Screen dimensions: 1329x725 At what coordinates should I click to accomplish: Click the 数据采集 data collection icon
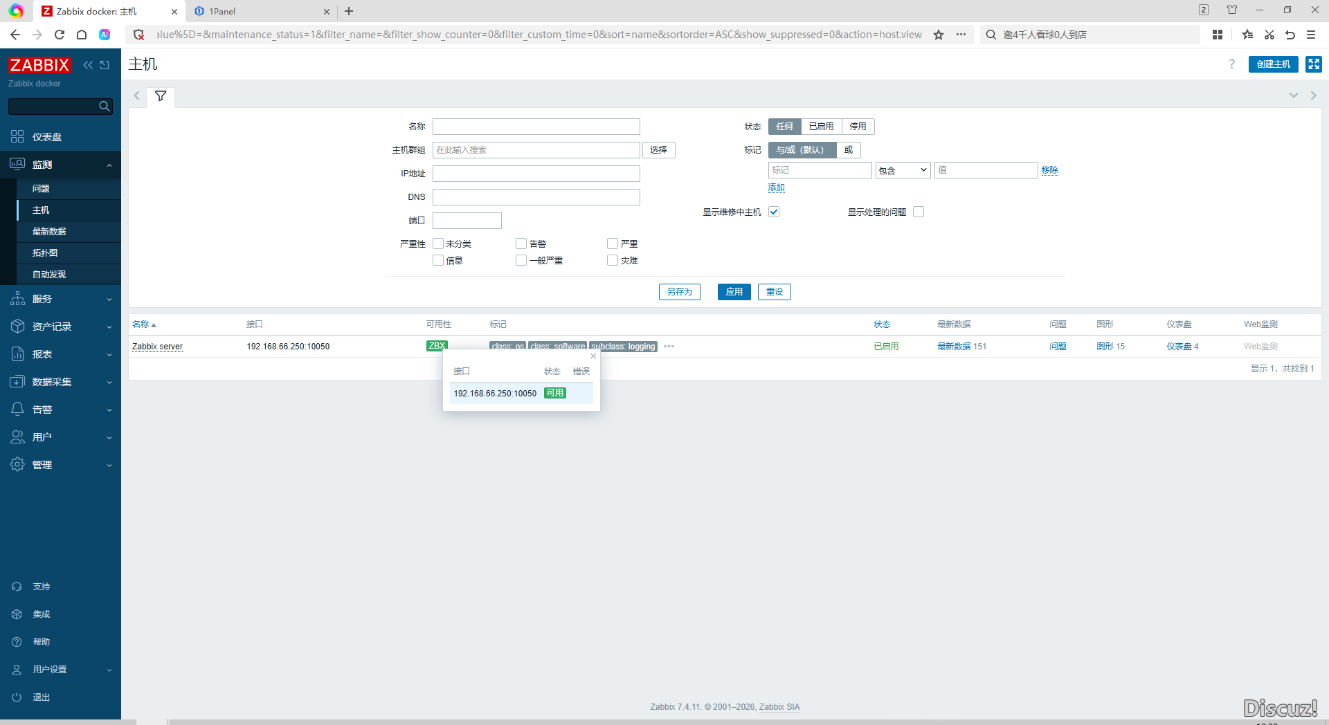(x=17, y=382)
